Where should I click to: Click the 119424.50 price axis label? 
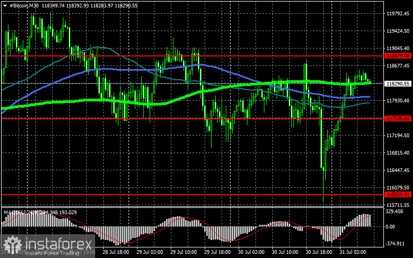pos(398,31)
